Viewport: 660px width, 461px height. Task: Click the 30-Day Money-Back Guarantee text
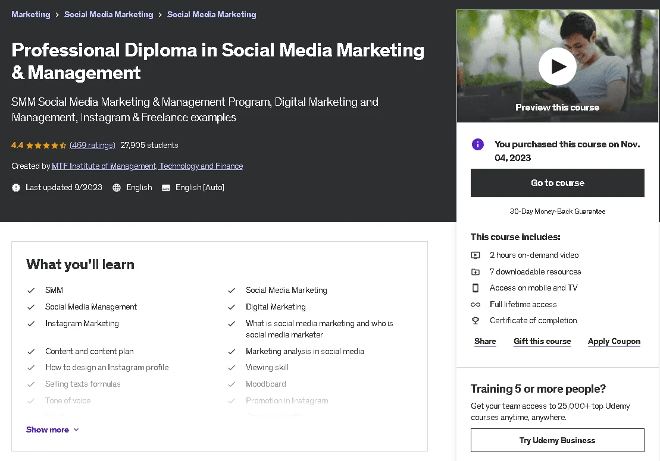[x=557, y=211]
